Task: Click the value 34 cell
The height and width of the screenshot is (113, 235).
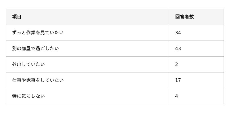Action: [x=178, y=33]
